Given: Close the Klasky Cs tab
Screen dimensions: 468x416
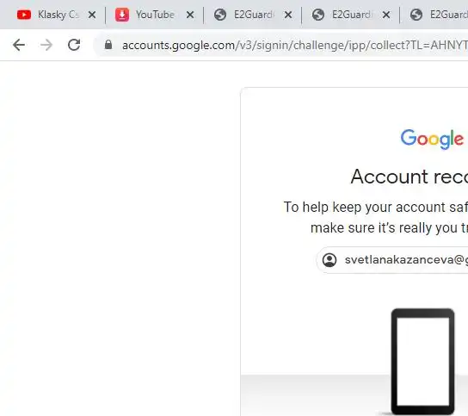Looking at the screenshot, I should (92, 15).
